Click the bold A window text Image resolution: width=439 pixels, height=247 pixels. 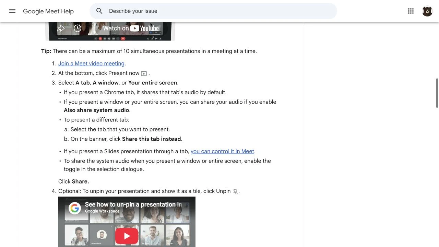[106, 83]
